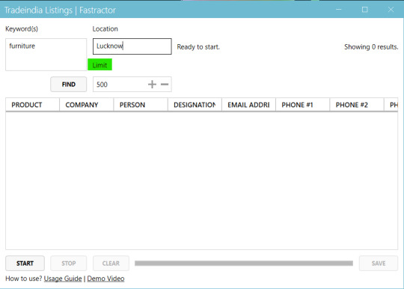The height and width of the screenshot is (289, 404).
Task: Increase the limit with the plus icon
Action: click(152, 85)
